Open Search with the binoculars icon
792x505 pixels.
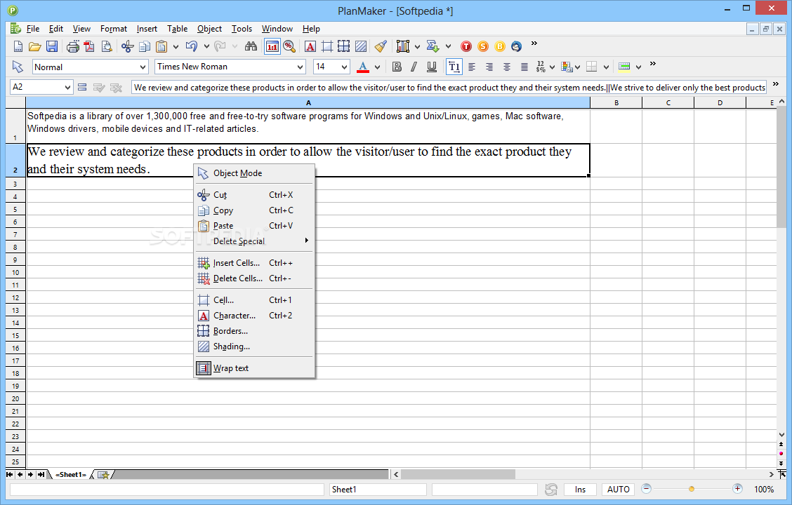coord(251,47)
